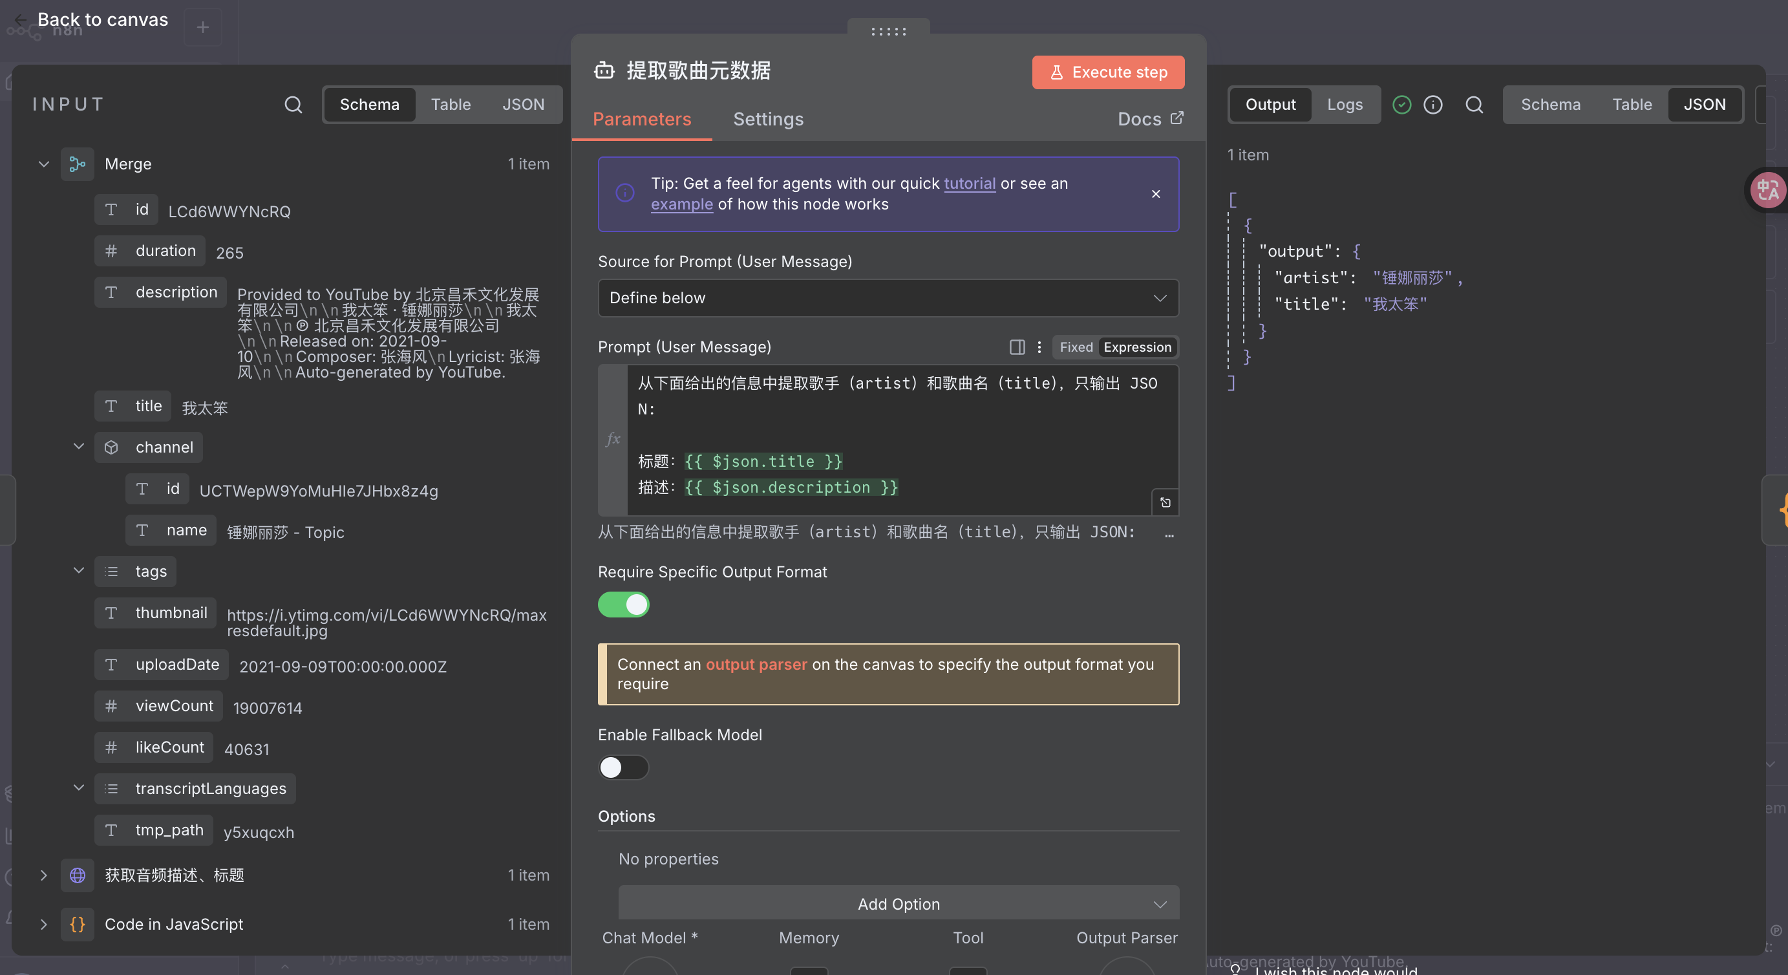This screenshot has width=1788, height=975.
Task: Open the Add Option dropdown
Action: point(898,903)
